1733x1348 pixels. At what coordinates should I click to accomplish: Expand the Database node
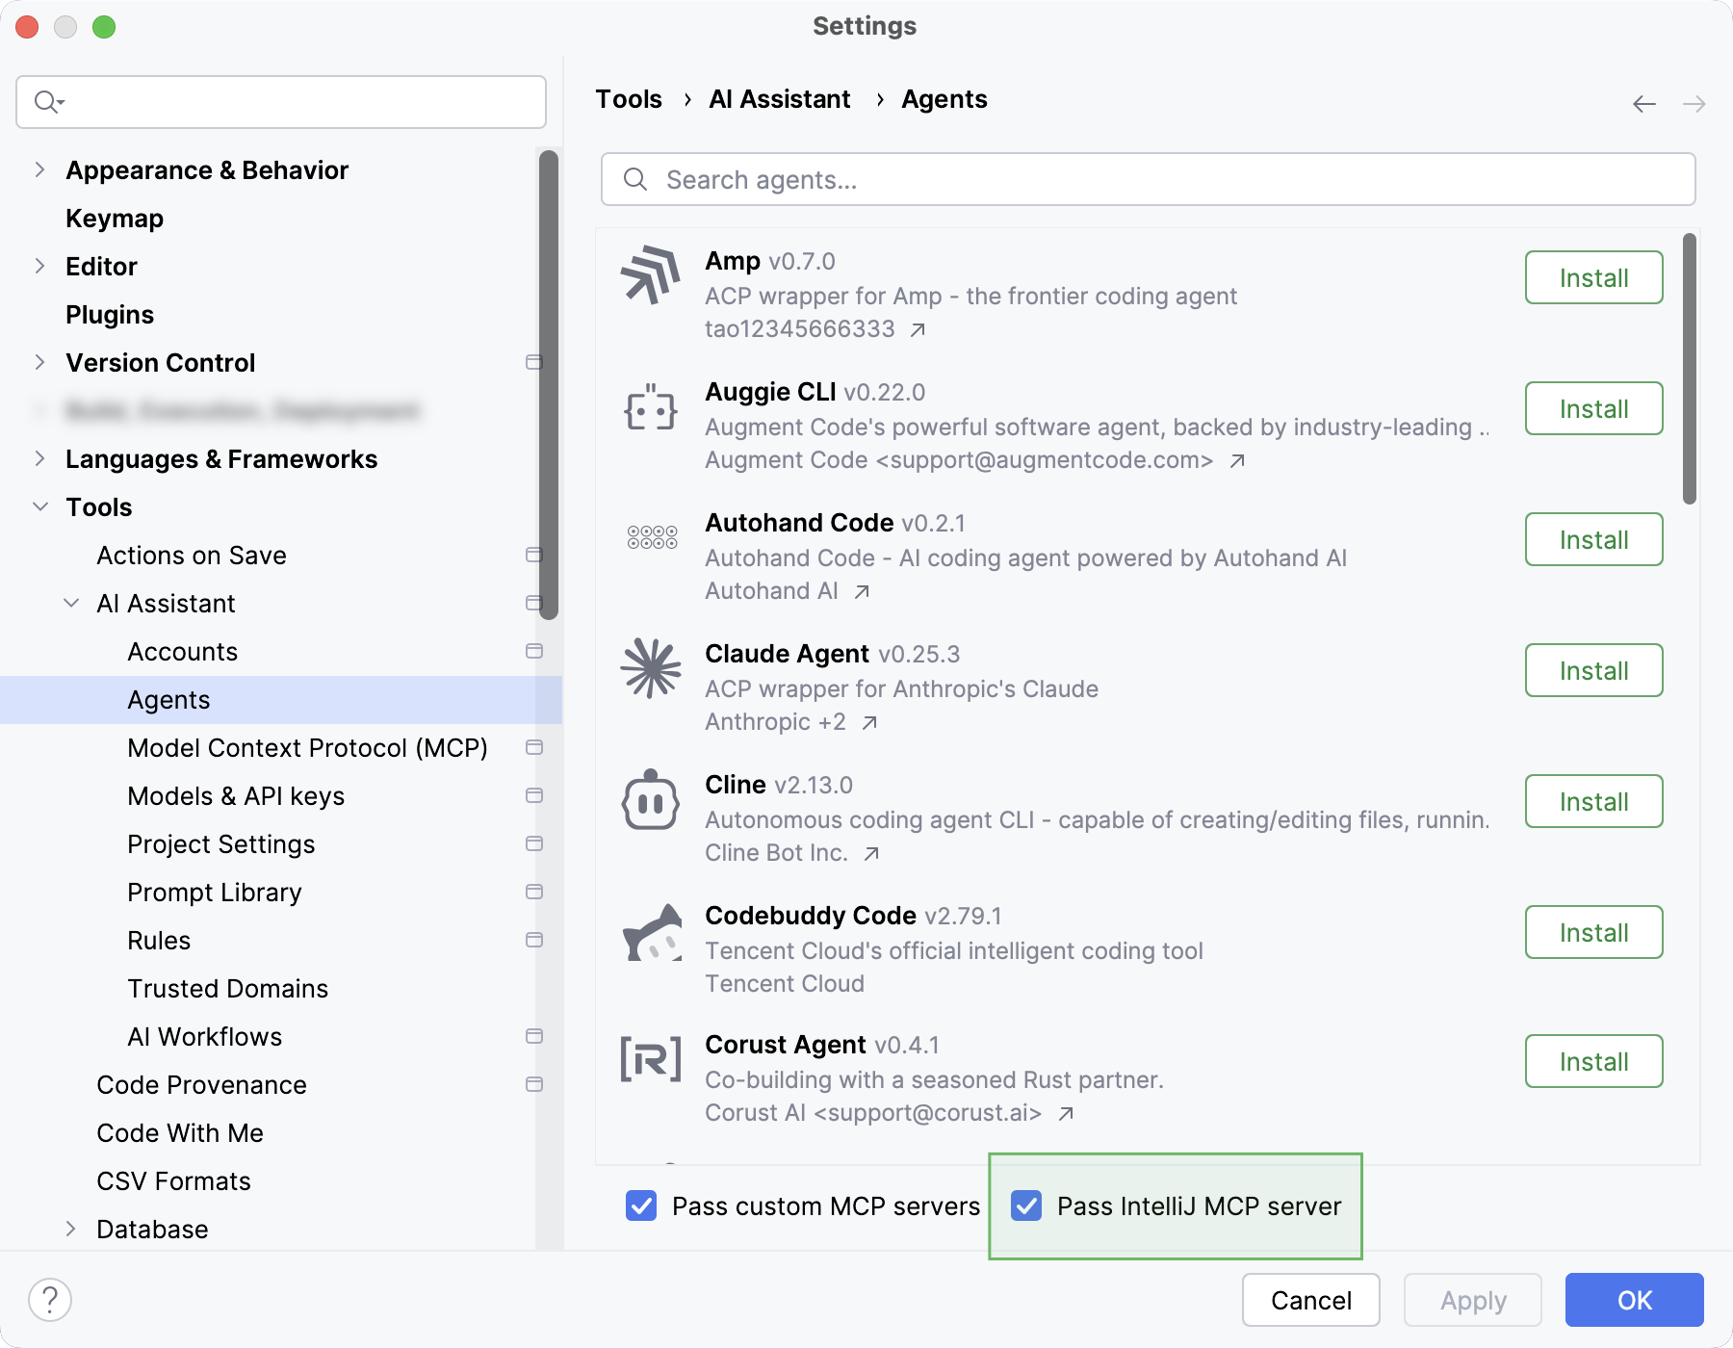pyautogui.click(x=70, y=1229)
